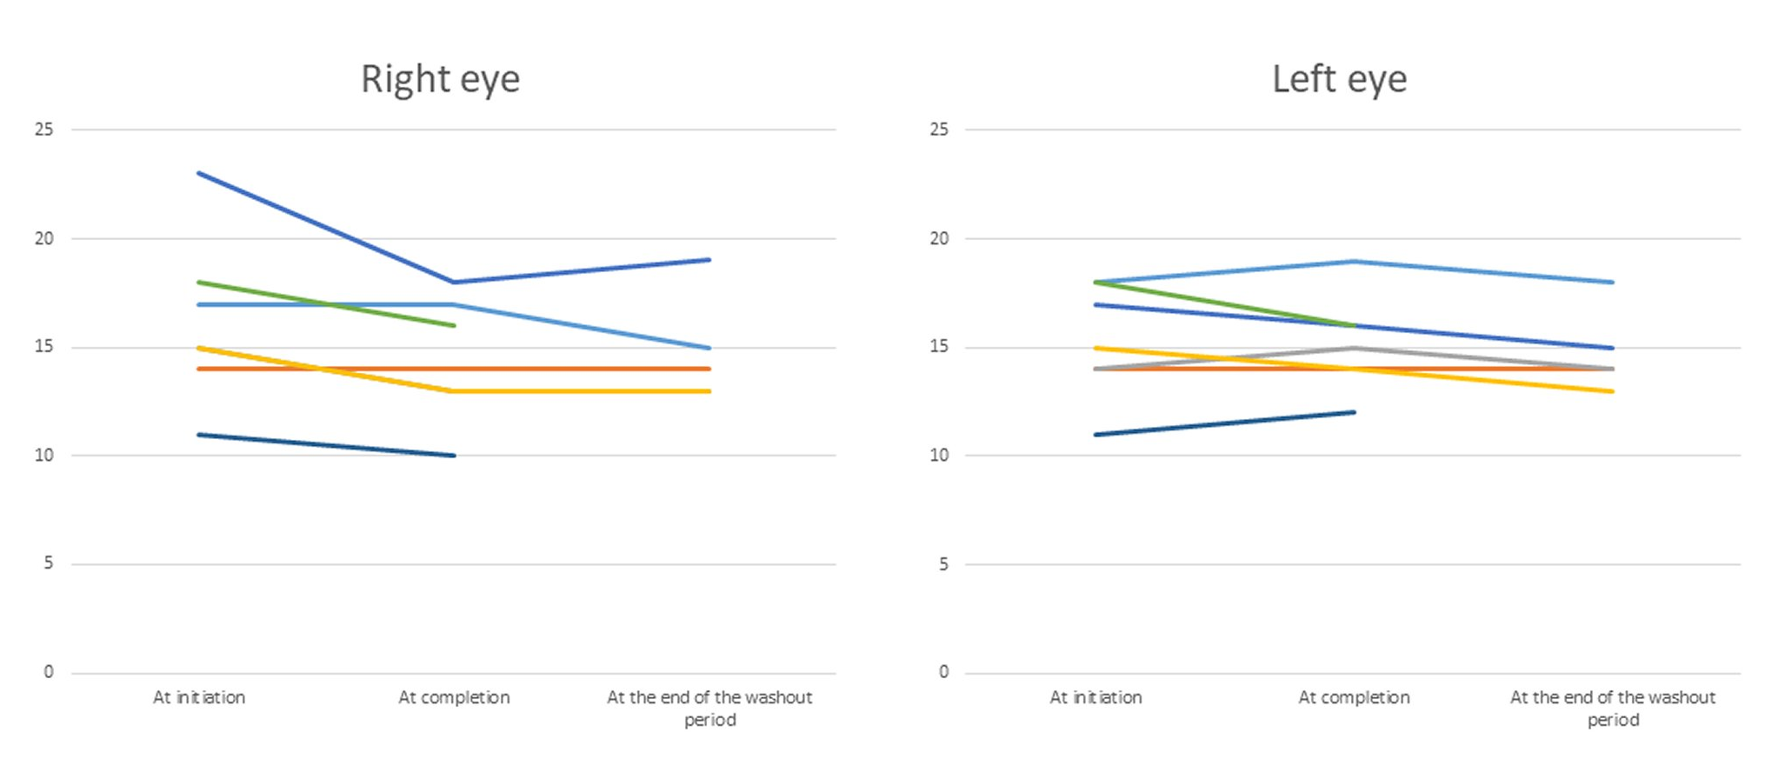The height and width of the screenshot is (759, 1778).
Task: Click "At completion" label under Right eye chart
Action: 454,697
